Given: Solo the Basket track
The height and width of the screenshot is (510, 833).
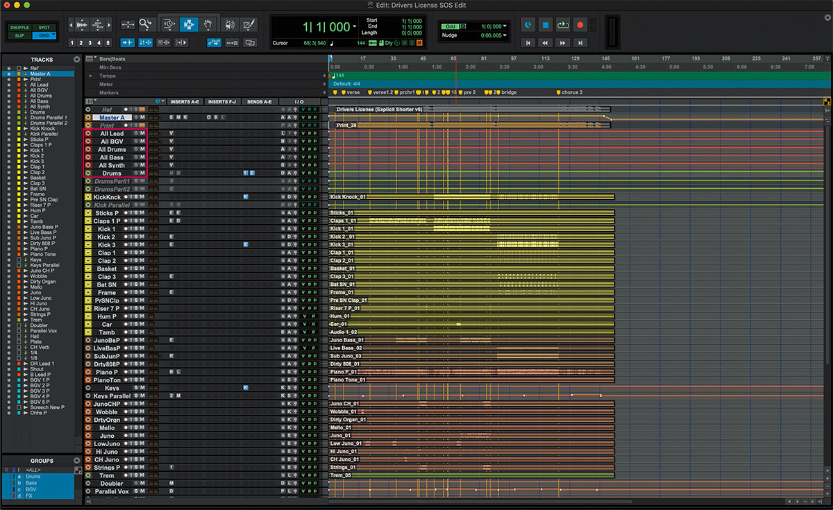Looking at the screenshot, I should coord(135,269).
